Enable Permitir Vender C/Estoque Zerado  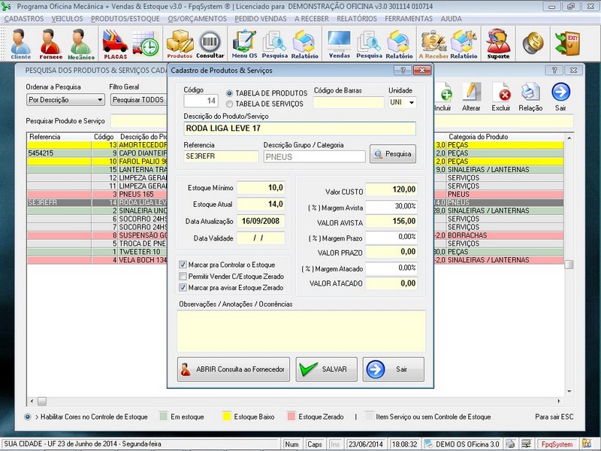point(183,276)
